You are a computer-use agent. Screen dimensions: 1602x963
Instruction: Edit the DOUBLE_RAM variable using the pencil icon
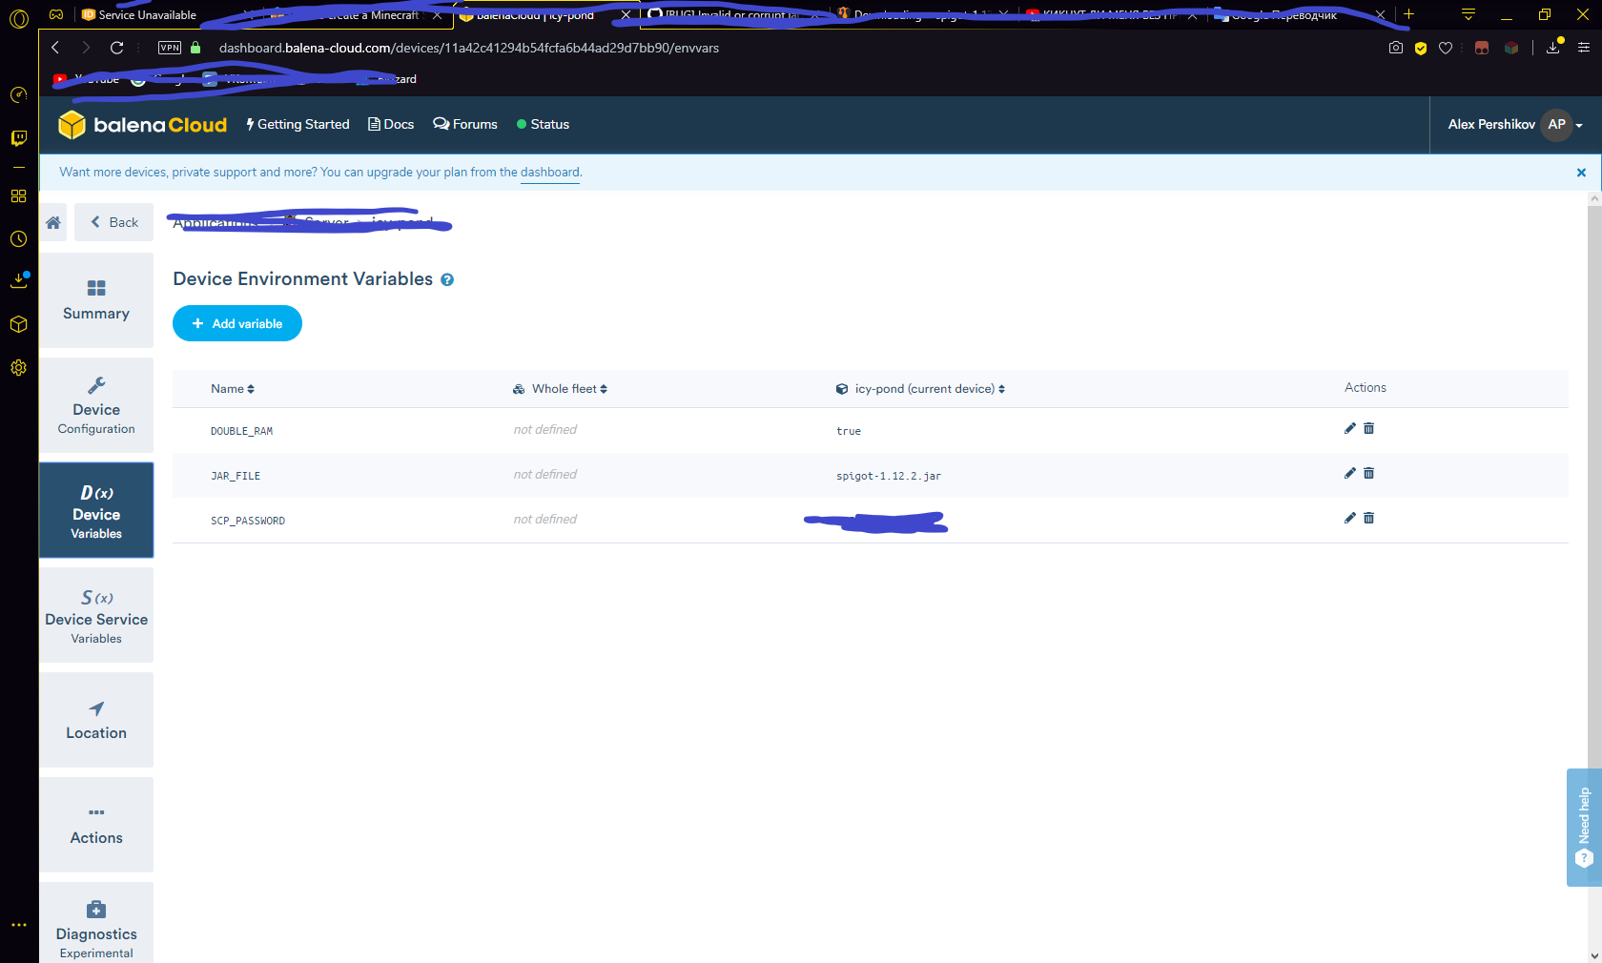point(1349,429)
